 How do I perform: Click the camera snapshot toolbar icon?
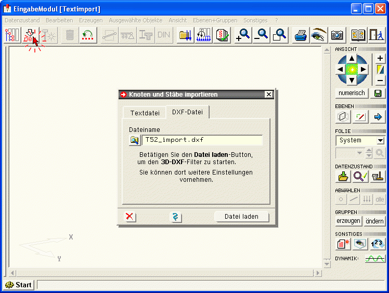(x=337, y=35)
